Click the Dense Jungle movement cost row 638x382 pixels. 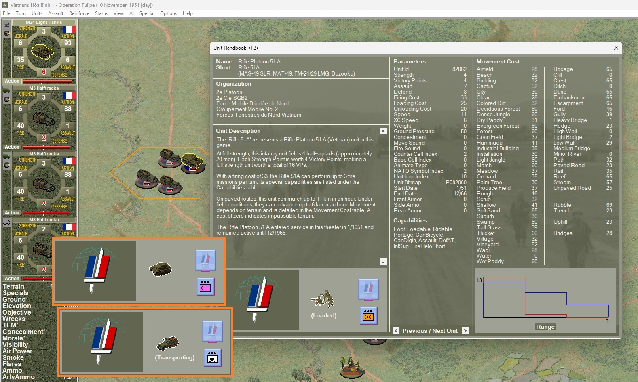point(507,114)
